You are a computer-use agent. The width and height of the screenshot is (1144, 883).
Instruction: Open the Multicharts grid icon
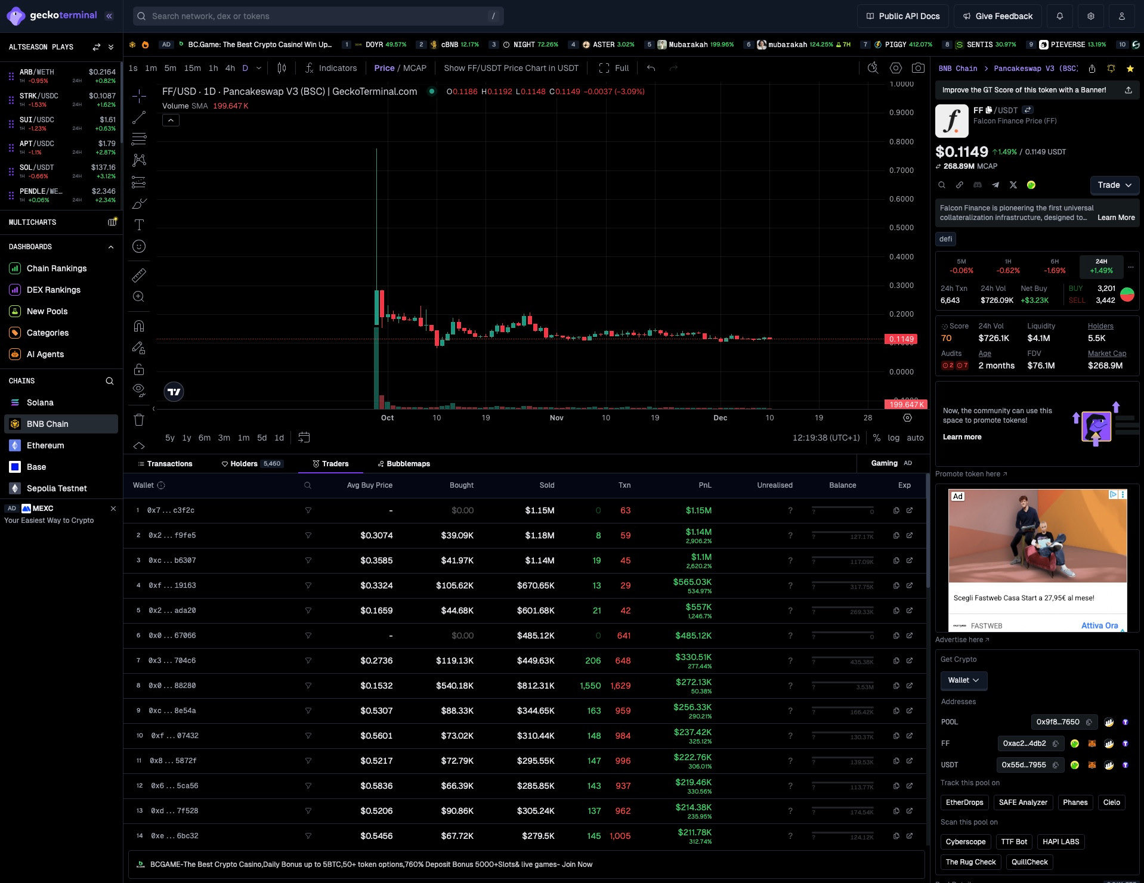[112, 222]
